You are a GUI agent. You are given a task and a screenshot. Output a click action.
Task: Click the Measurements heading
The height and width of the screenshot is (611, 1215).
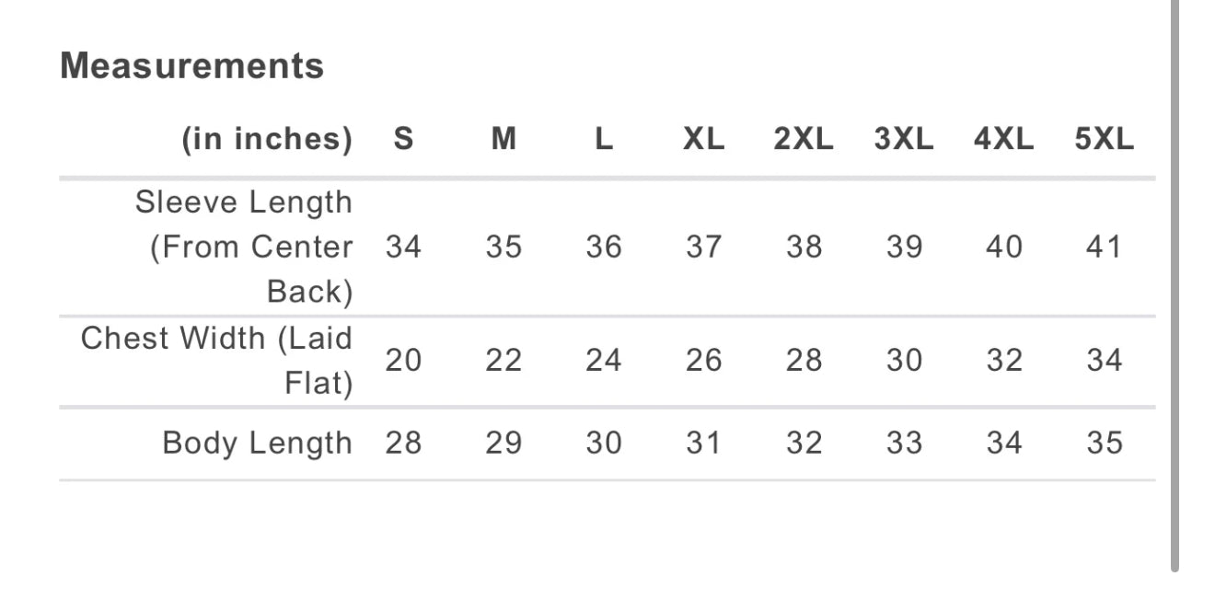(191, 66)
